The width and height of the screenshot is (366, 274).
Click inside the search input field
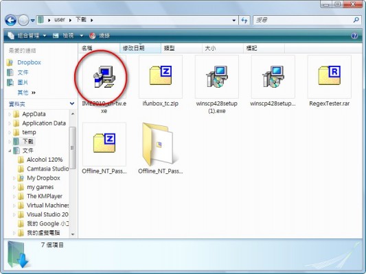coord(304,21)
